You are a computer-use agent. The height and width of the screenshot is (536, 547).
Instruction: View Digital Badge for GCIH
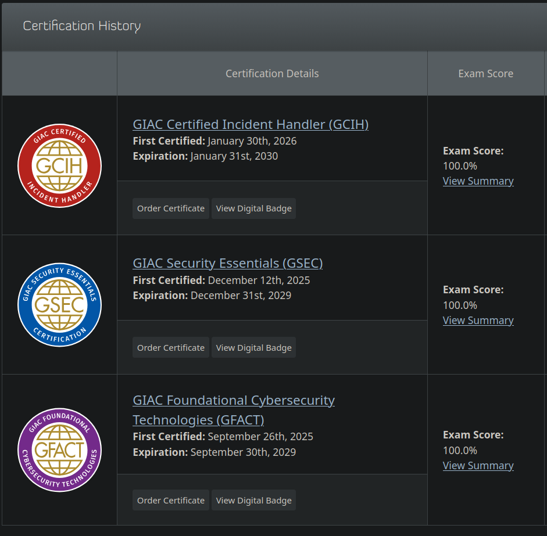click(x=253, y=208)
